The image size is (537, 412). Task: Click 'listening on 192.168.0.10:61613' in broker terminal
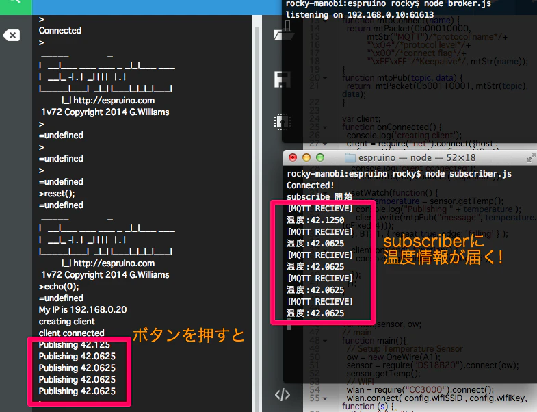[360, 15]
